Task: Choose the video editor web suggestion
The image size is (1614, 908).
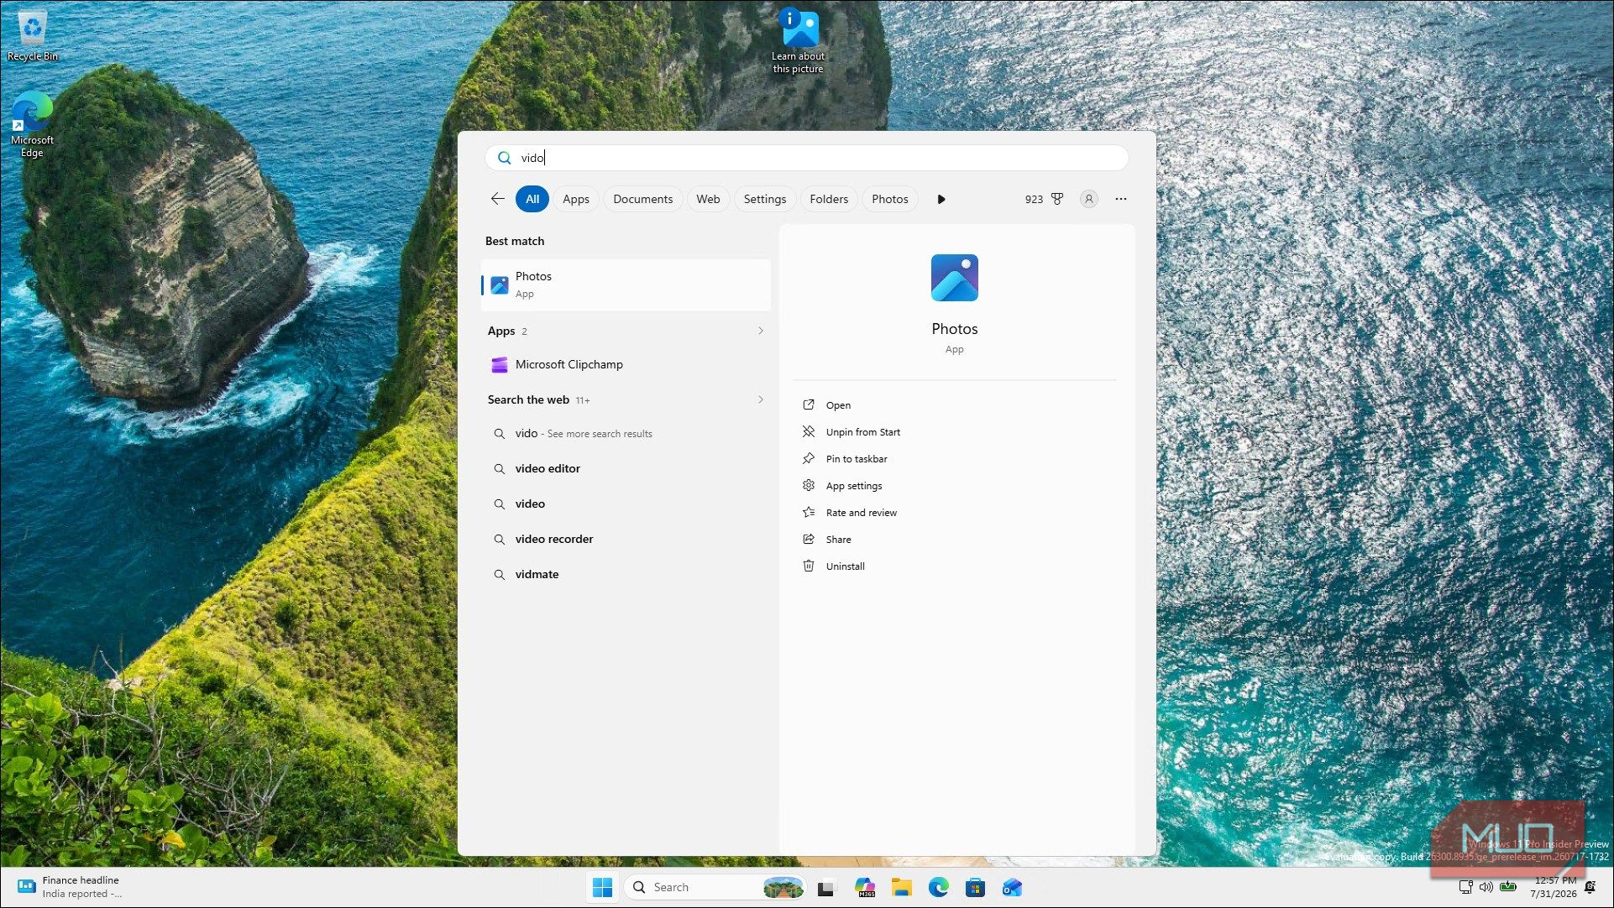Action: pos(626,468)
